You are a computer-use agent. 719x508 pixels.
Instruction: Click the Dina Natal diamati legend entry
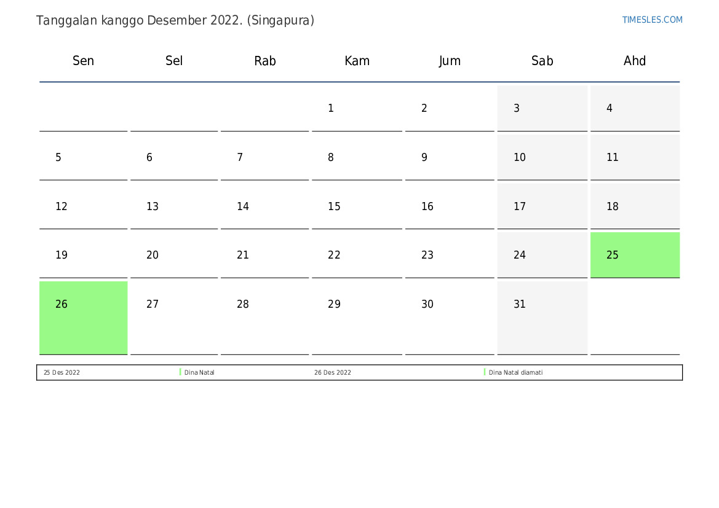[x=515, y=373]
